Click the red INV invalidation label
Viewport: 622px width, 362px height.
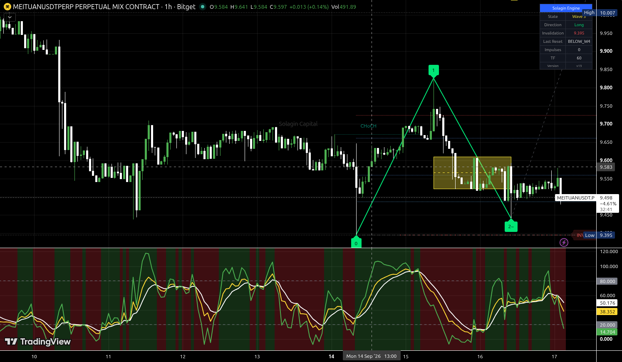[x=579, y=235]
